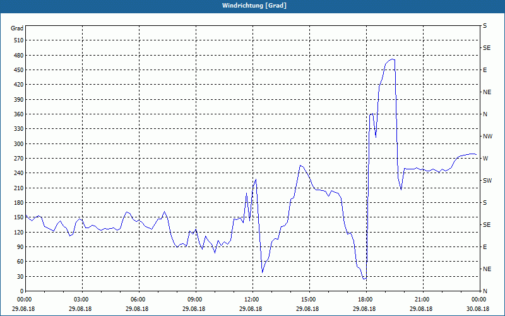Click the 09:00 time label
505x316 pixels.
point(196,299)
